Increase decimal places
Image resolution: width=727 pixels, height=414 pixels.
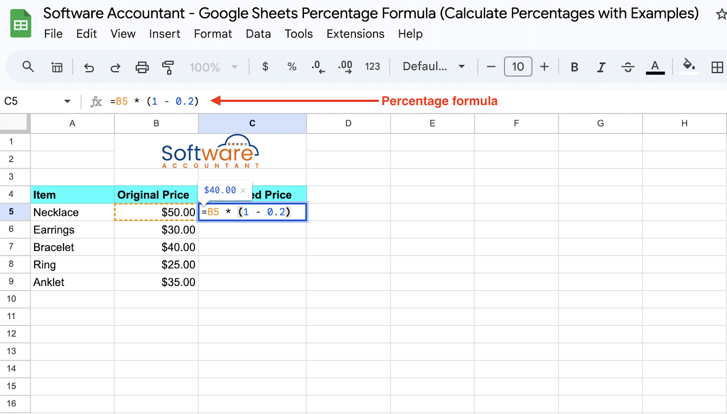(x=345, y=67)
